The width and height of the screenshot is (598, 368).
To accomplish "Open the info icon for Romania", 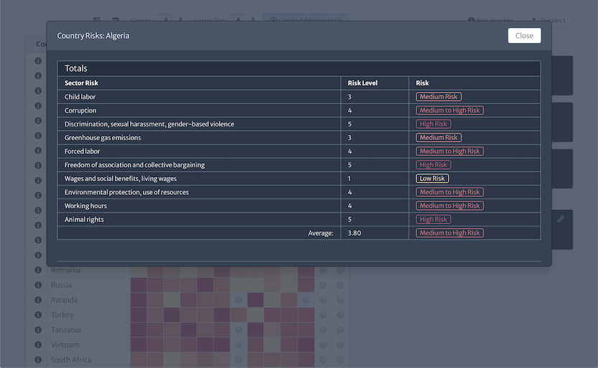I will click(37, 270).
